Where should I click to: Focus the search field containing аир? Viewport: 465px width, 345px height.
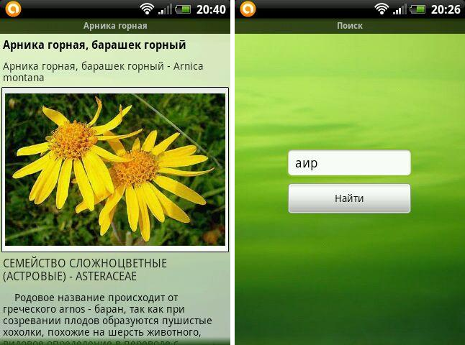tap(349, 163)
